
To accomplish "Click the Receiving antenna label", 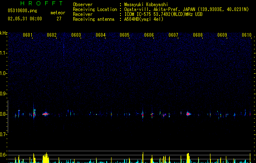I will [94, 19].
